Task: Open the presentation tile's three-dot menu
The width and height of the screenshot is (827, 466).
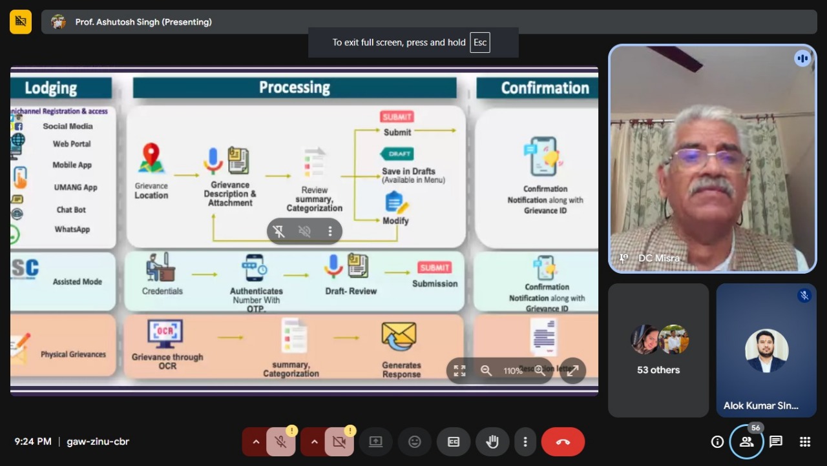Action: click(x=330, y=231)
